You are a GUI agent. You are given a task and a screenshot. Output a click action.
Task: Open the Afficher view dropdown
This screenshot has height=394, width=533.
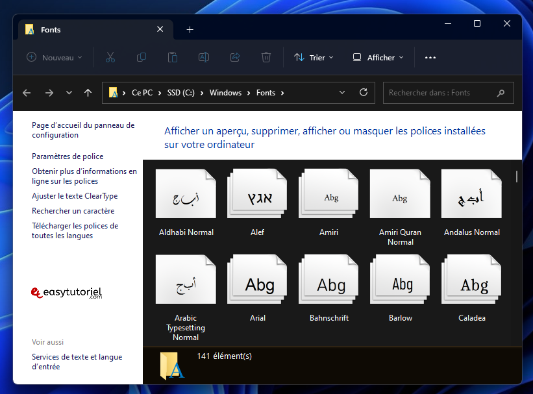[378, 58]
